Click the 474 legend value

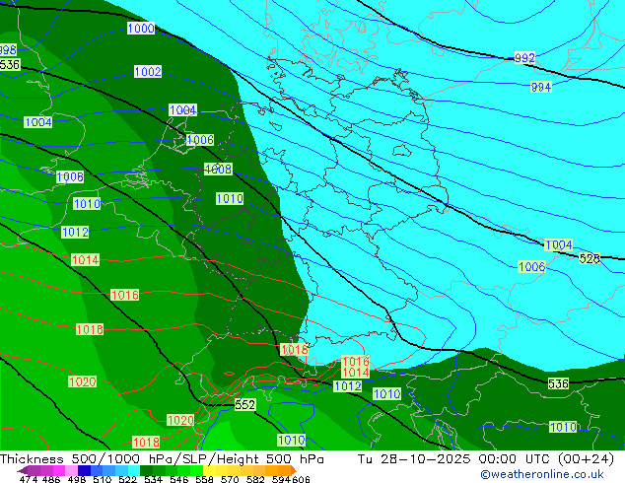click(x=29, y=479)
